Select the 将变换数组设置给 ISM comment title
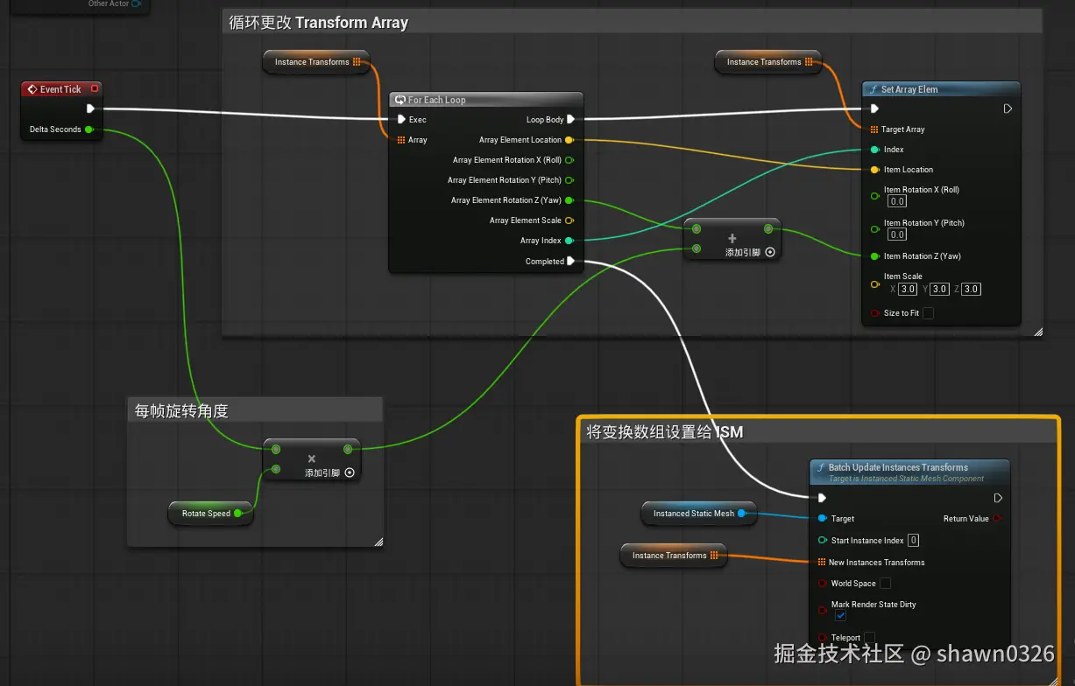 click(665, 431)
